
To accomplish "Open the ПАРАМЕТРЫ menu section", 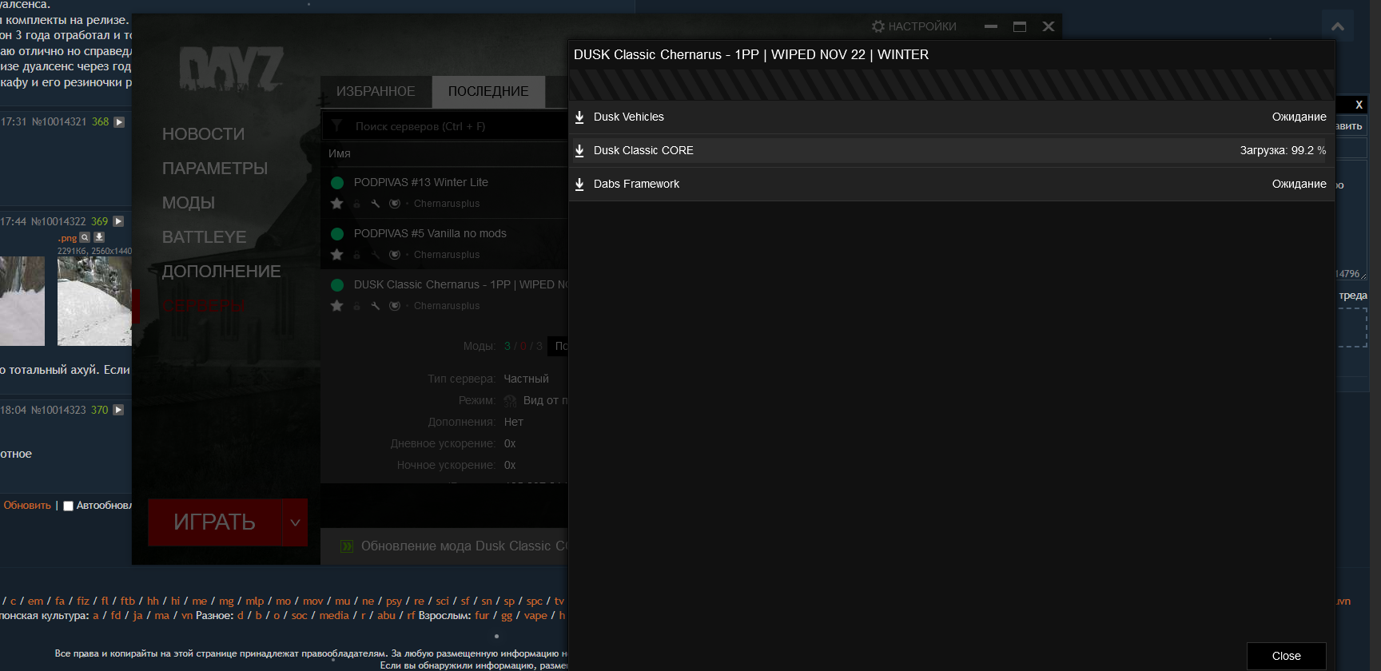I will (x=215, y=169).
